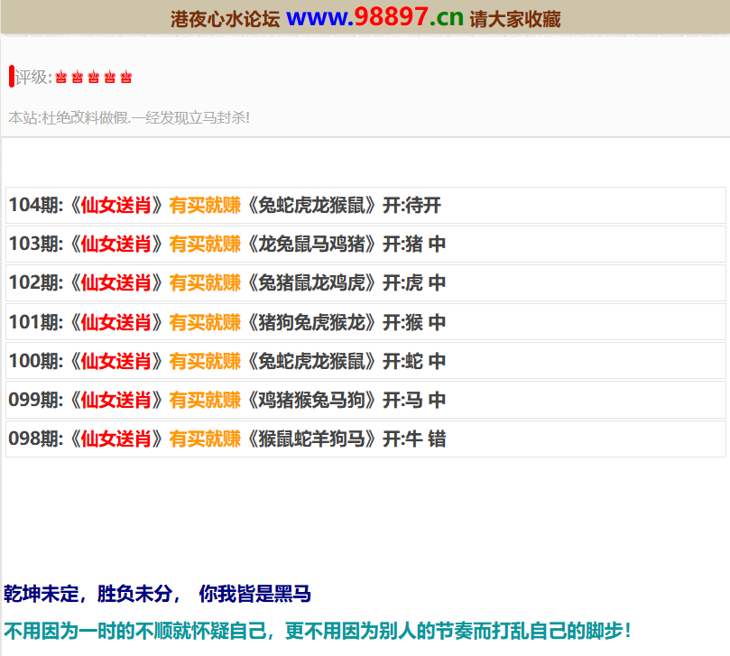Open the www.98897.cn link in header
Screen dimensions: 730x656
click(x=374, y=17)
